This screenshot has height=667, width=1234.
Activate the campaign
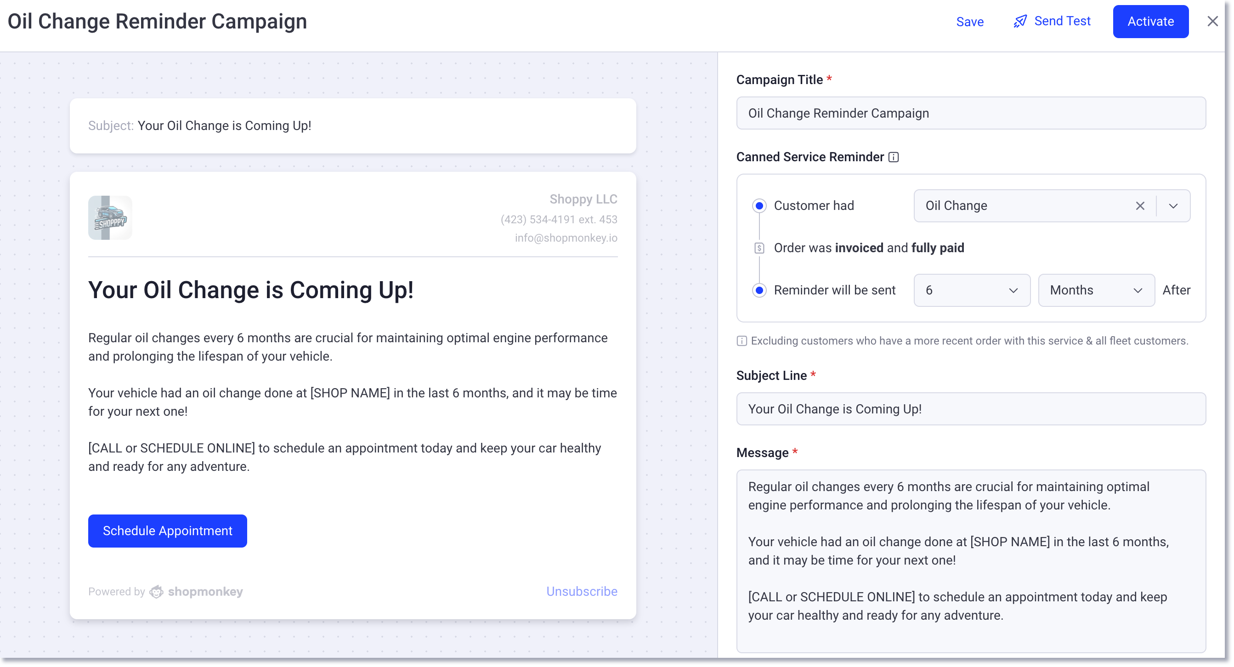(1150, 22)
